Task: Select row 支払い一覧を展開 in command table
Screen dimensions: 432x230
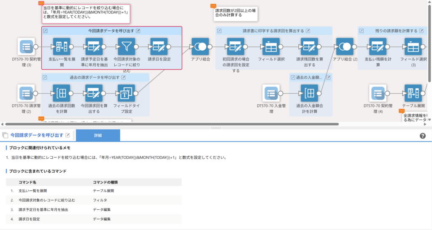Action: pos(94,191)
